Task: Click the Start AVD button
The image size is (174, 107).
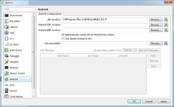Action: (x=154, y=66)
